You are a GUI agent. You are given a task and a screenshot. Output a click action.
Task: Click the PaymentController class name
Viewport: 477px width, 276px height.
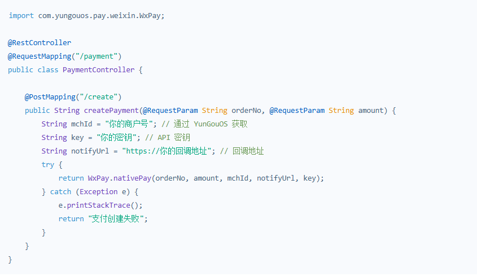[x=99, y=70]
